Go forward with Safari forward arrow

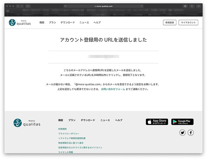tap(22, 6)
